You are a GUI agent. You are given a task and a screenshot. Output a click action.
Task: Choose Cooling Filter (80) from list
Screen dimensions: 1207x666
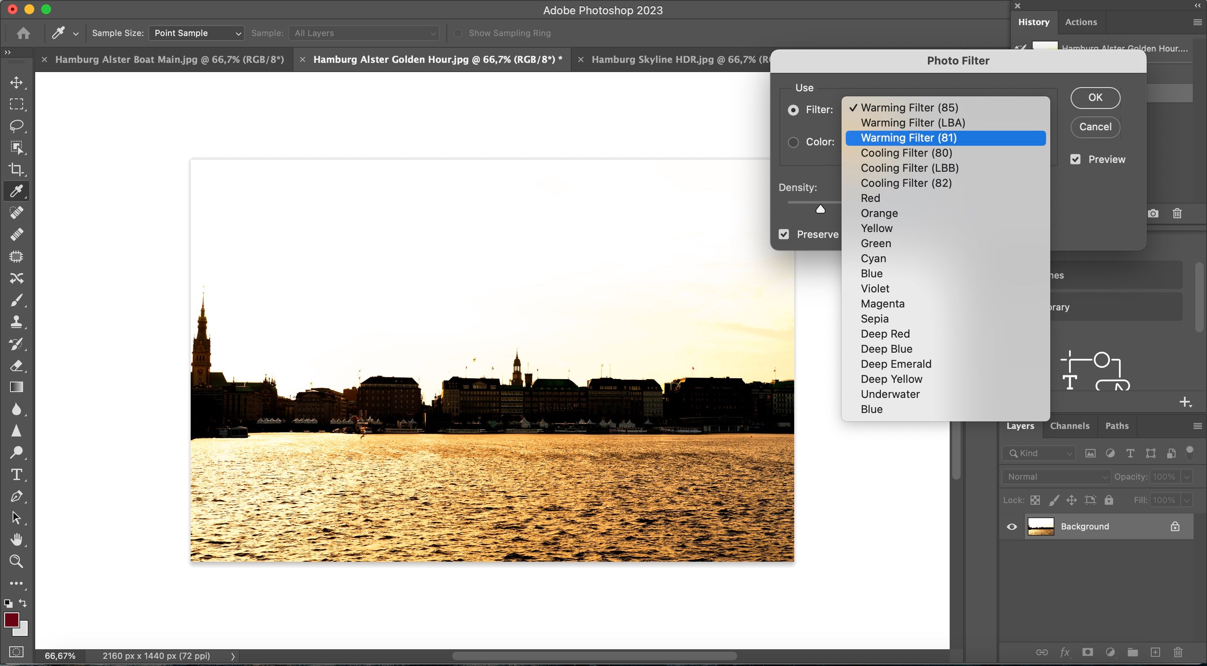(906, 153)
